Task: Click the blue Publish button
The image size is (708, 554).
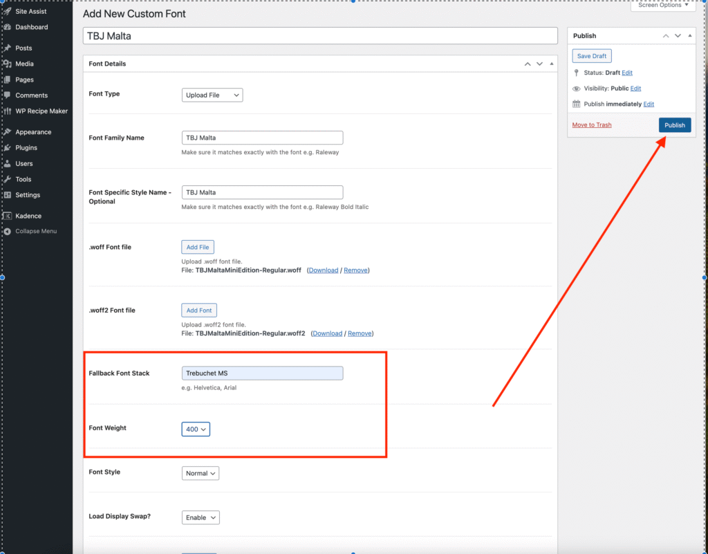Action: pos(674,125)
